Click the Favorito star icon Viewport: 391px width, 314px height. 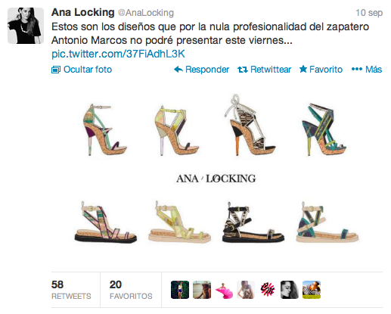click(303, 69)
